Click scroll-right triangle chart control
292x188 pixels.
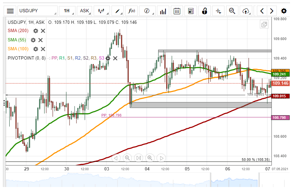(161, 158)
